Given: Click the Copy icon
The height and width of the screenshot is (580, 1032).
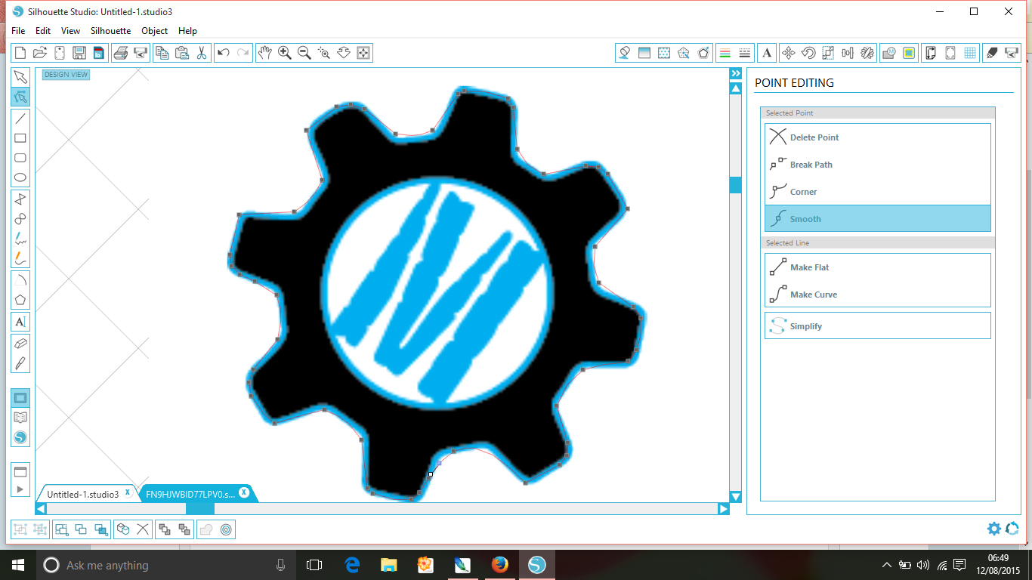Looking at the screenshot, I should pos(162,52).
